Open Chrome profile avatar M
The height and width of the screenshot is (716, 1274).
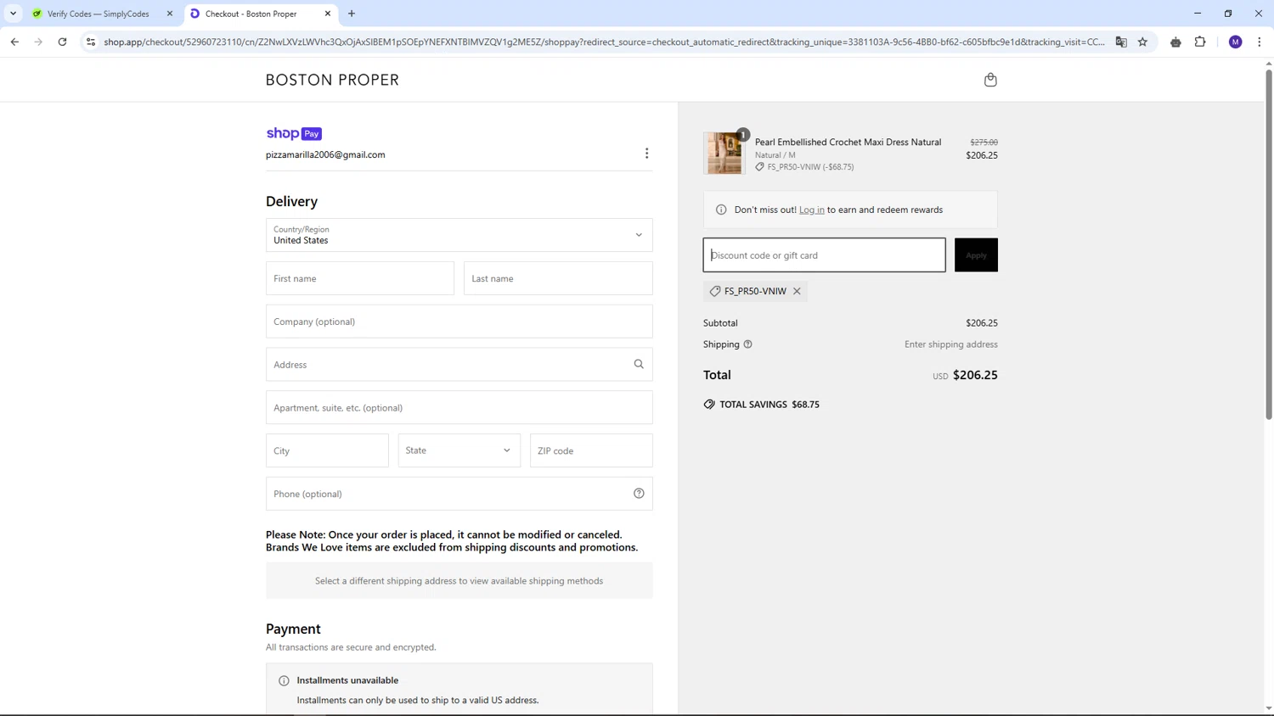1236,42
